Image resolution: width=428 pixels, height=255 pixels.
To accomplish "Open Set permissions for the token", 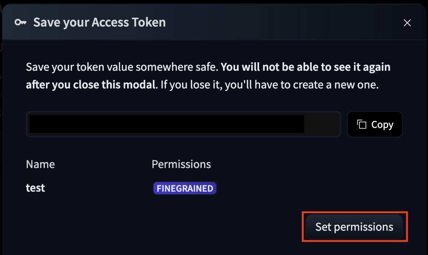I will [354, 227].
